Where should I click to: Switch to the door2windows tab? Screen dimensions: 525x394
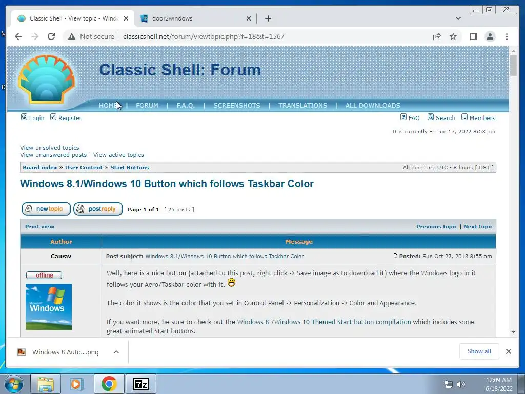[195, 18]
